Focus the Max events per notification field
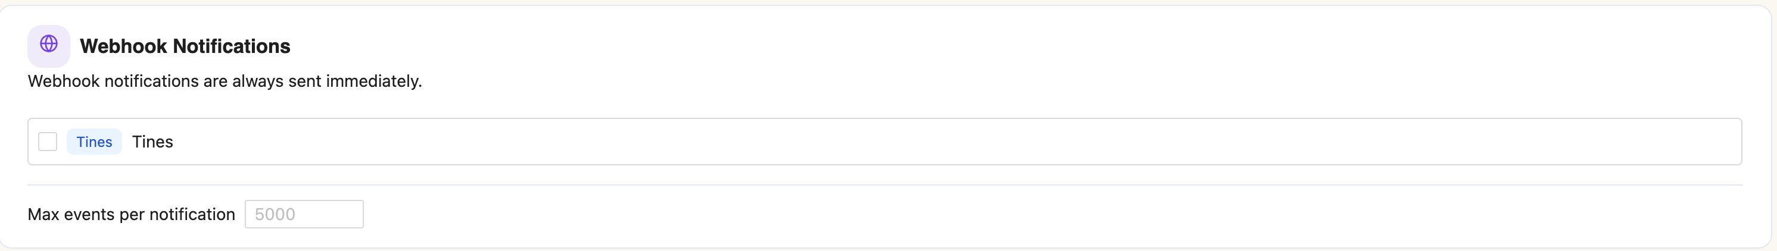 pos(304,214)
